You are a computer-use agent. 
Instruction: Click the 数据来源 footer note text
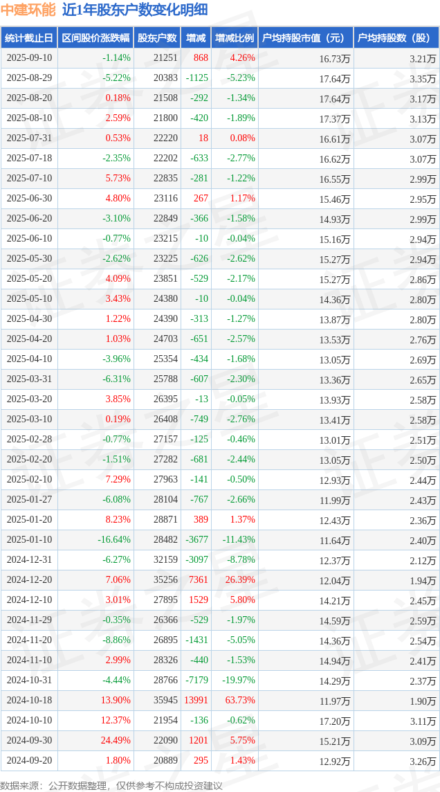click(x=111, y=785)
